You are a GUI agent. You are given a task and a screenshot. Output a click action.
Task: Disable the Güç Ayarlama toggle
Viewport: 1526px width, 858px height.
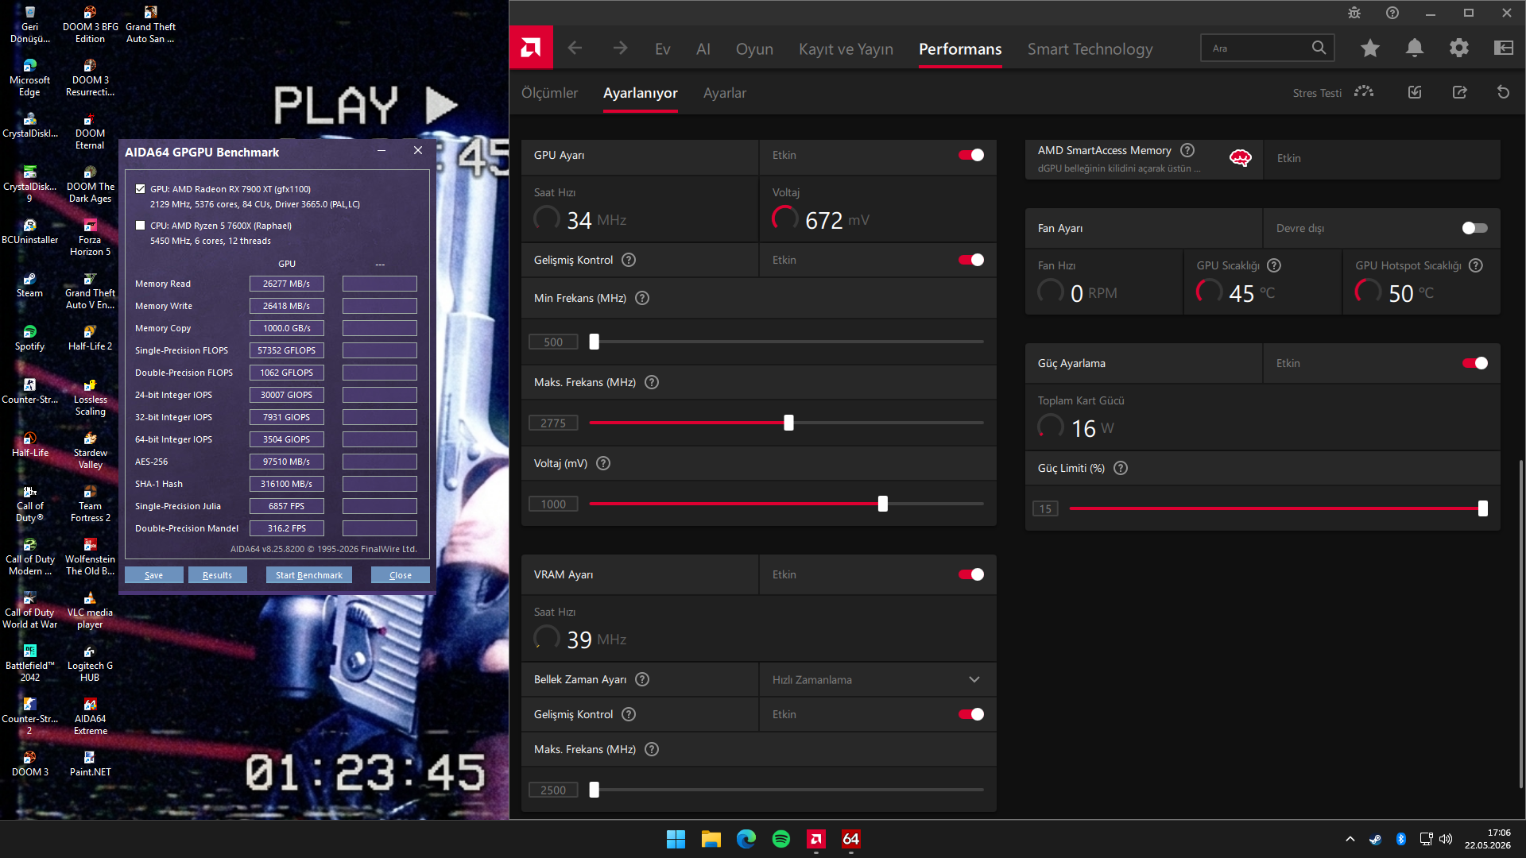tap(1475, 363)
